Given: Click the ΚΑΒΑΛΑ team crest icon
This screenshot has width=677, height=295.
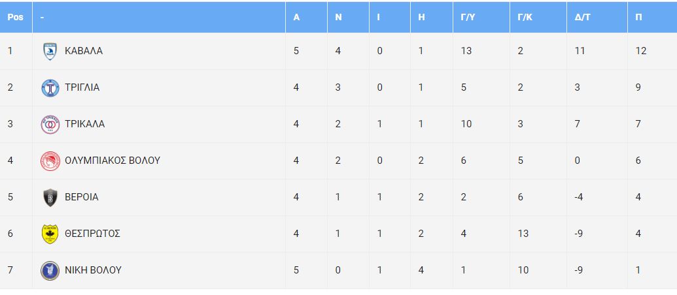Looking at the screenshot, I should [50, 52].
